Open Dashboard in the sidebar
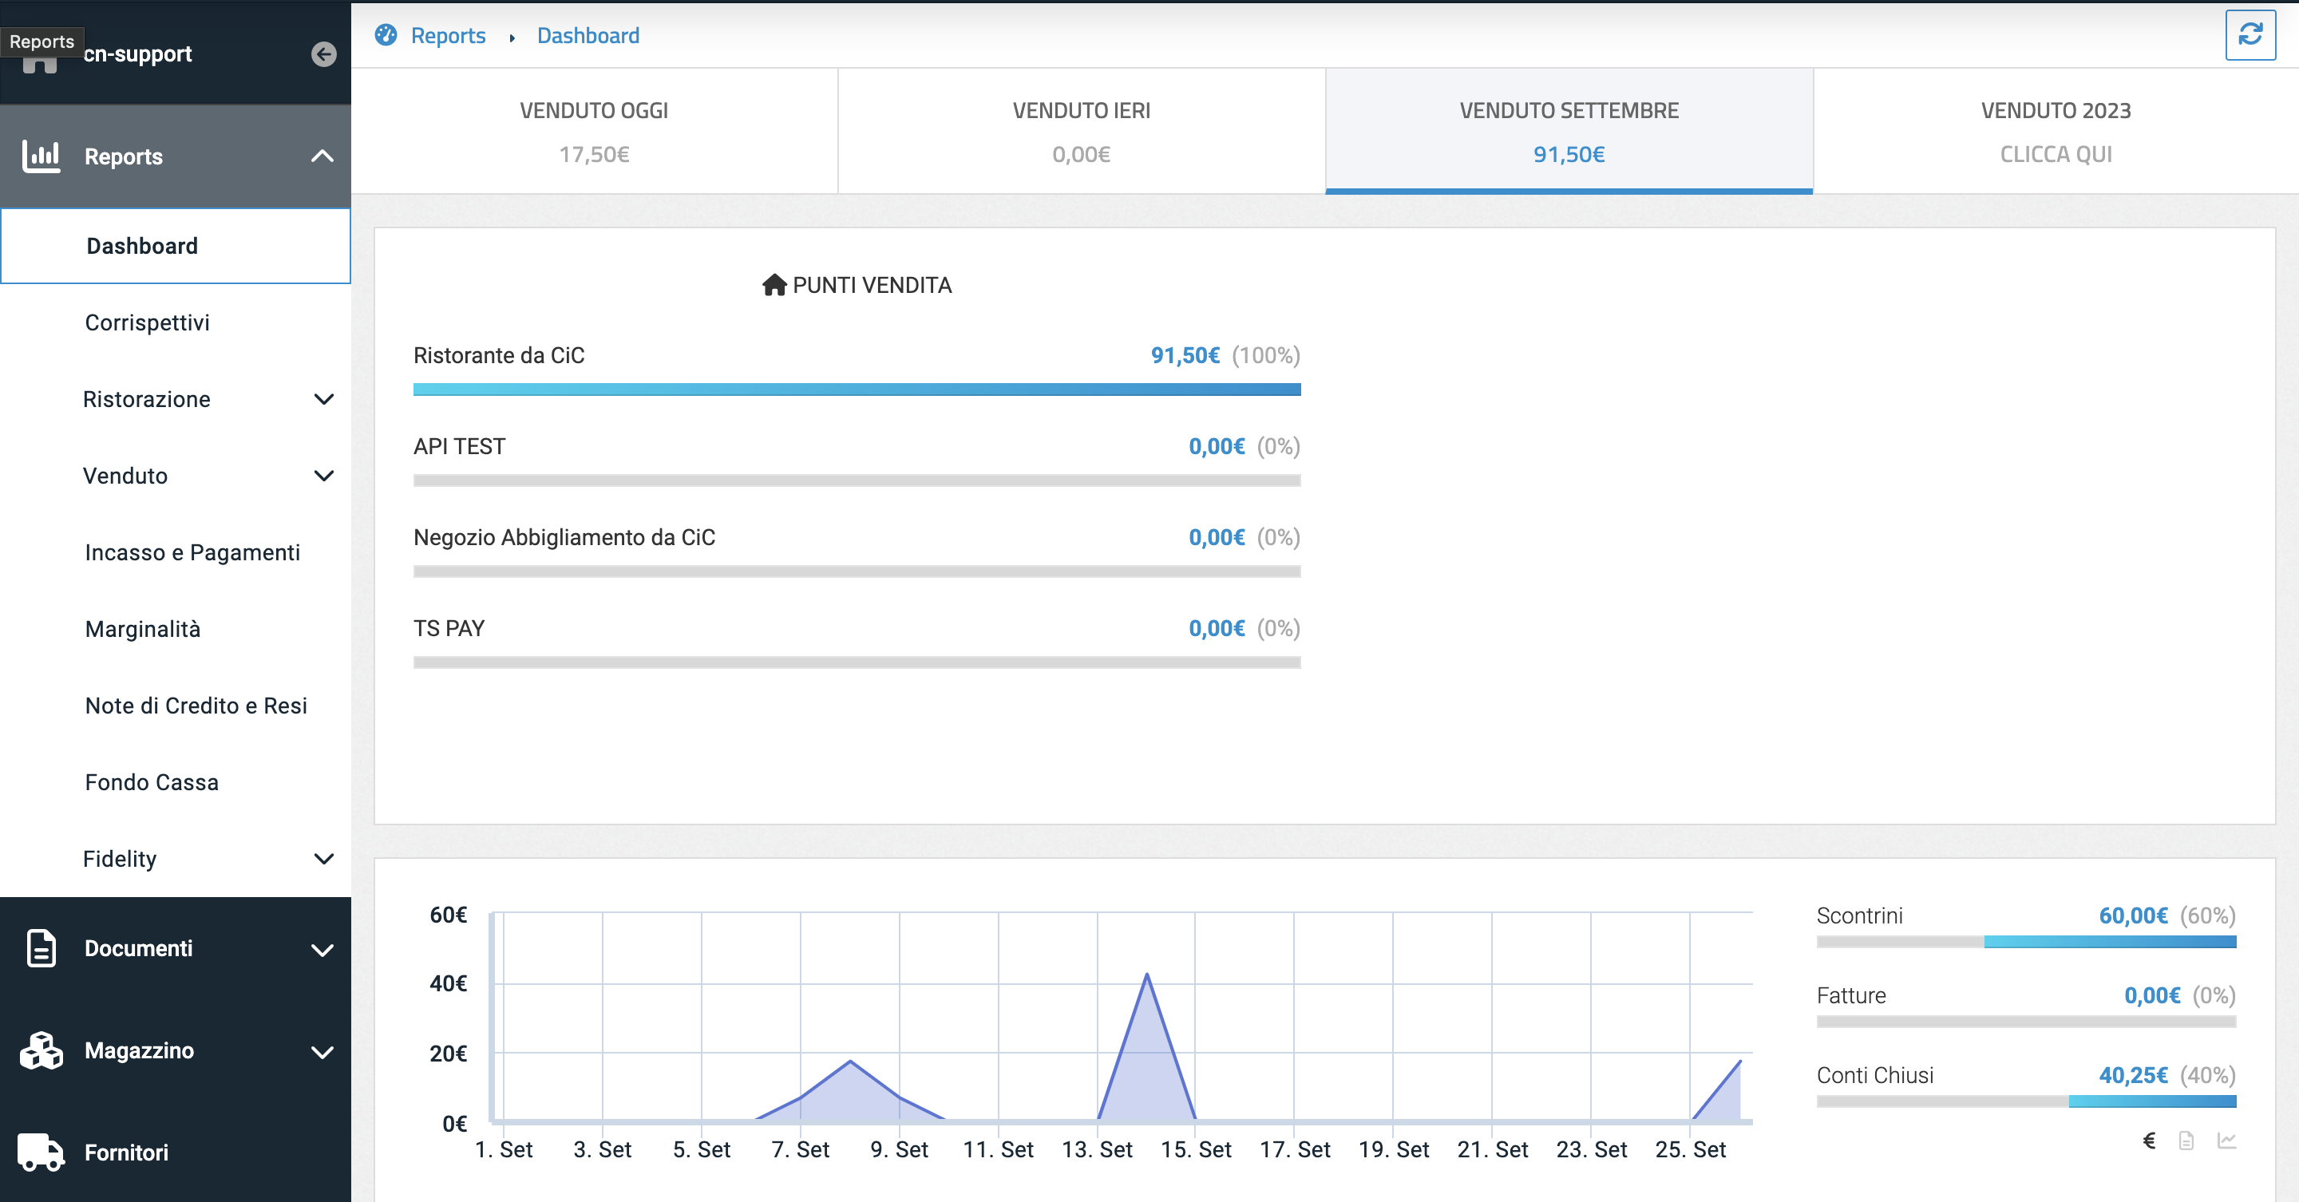 (176, 247)
